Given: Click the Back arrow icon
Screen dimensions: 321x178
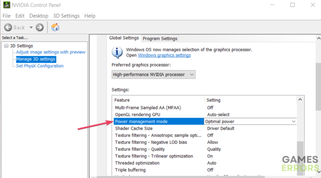Looking at the screenshot, I should point(8,28).
